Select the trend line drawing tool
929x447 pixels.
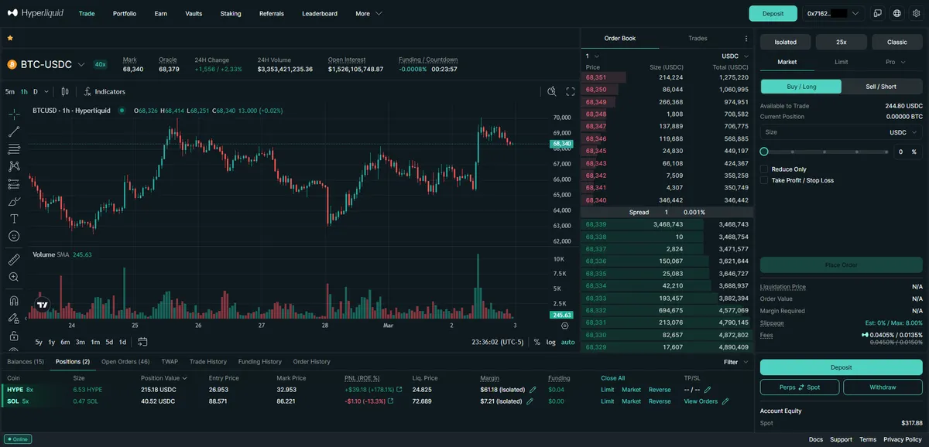14,132
